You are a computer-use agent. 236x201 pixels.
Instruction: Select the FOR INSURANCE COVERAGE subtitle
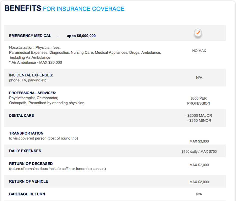(84, 9)
